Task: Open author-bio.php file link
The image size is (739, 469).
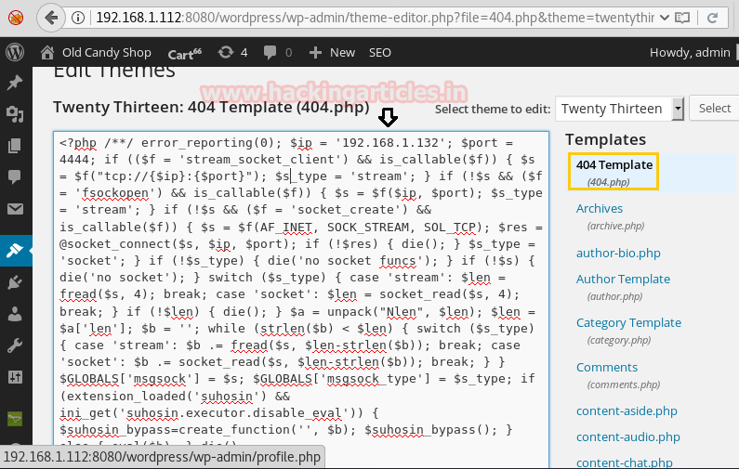Action: coord(618,253)
